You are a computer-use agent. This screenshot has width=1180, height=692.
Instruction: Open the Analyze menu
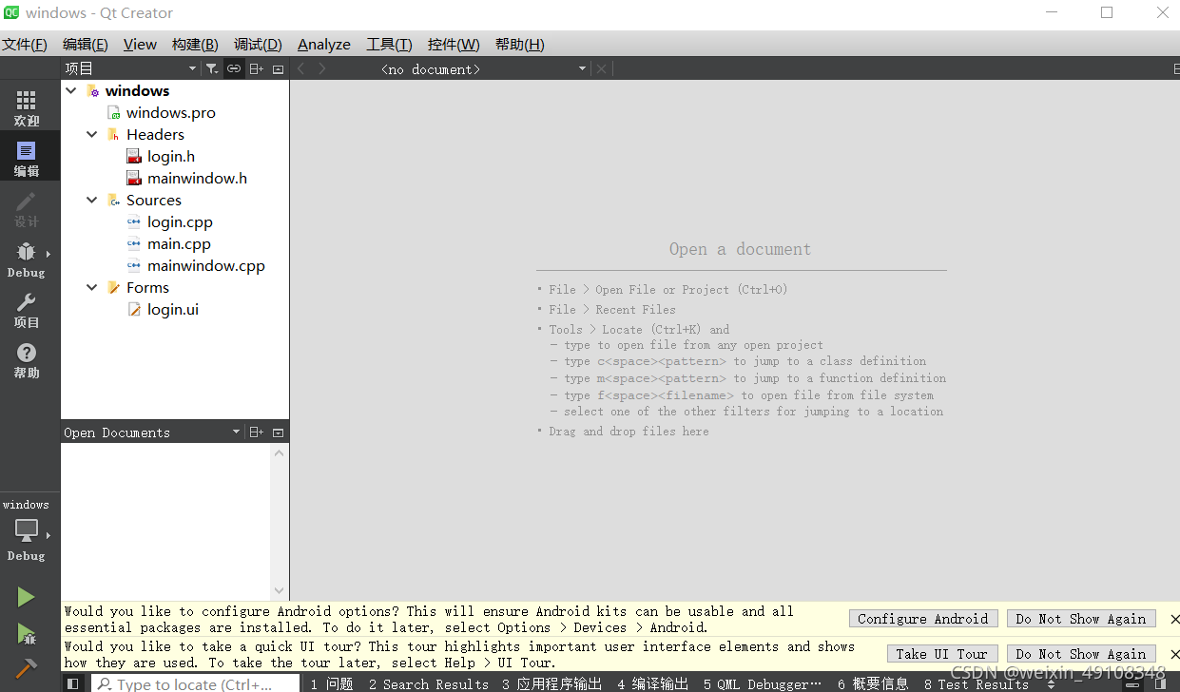(x=324, y=45)
